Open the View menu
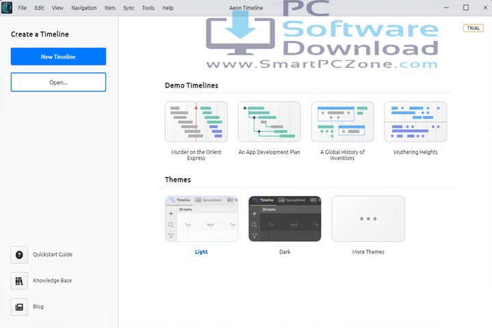The height and width of the screenshot is (328, 492). point(57,8)
